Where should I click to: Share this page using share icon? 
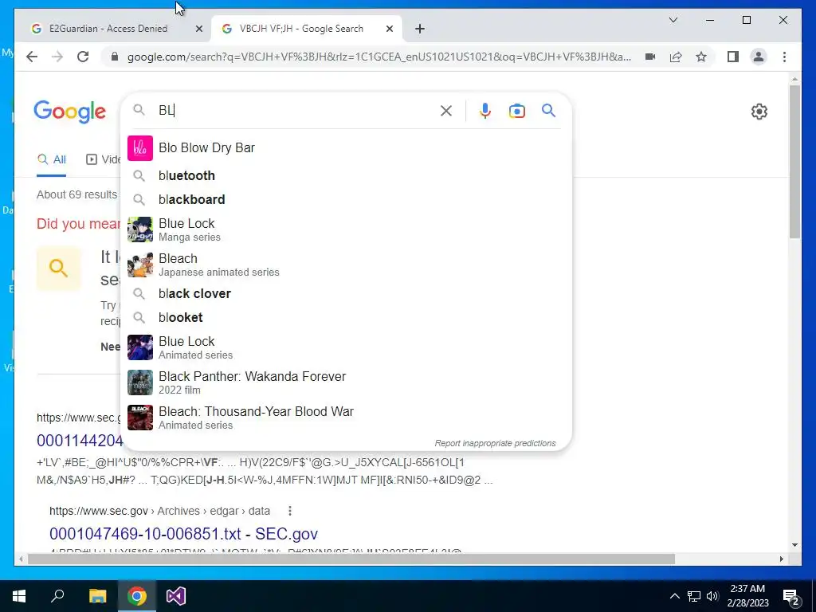[676, 57]
